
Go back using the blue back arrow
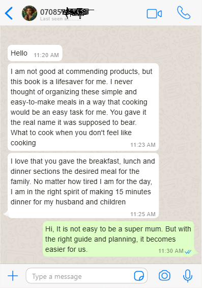point(9,13)
